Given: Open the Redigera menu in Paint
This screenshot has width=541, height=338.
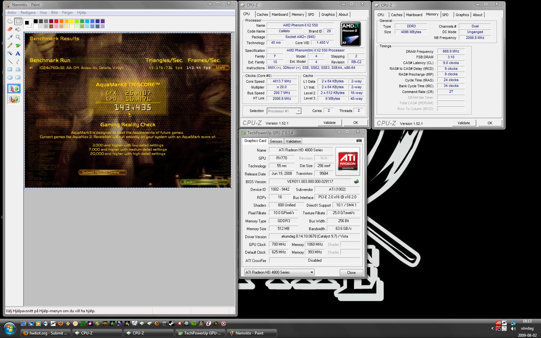Looking at the screenshot, I should coord(28,13).
